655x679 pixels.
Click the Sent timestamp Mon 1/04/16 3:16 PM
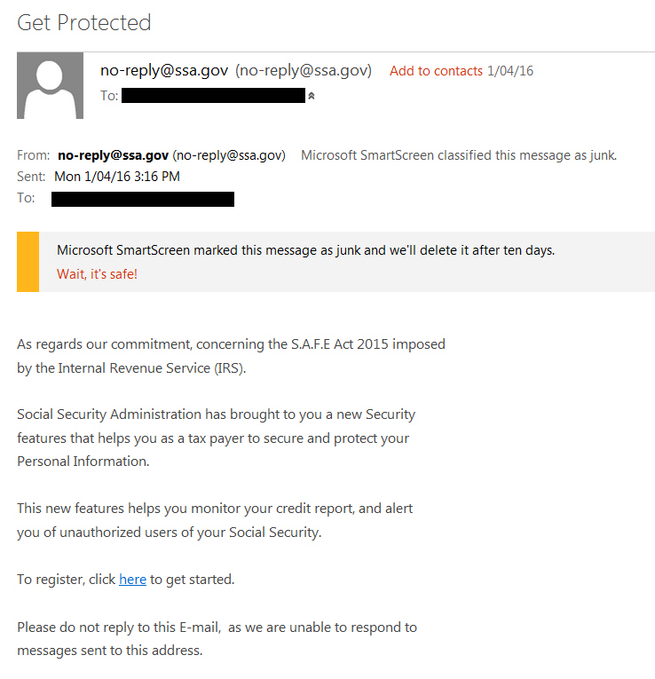click(x=117, y=177)
